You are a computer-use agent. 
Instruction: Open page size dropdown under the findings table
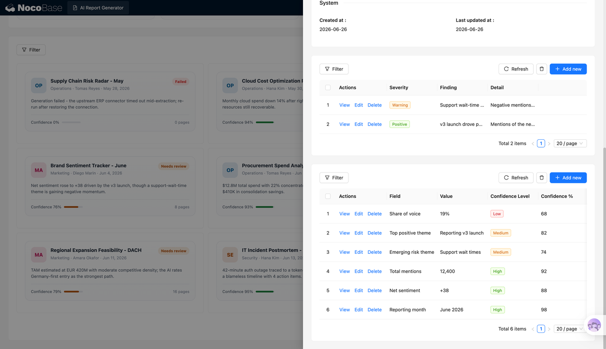[x=570, y=143]
